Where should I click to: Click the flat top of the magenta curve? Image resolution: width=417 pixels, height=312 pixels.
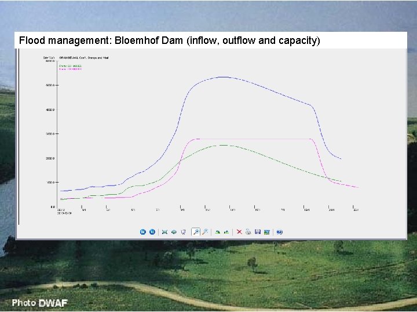tap(254, 139)
